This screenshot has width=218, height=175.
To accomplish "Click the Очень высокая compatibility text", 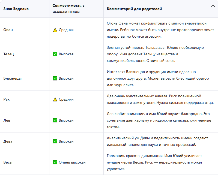I will tap(72, 162).
